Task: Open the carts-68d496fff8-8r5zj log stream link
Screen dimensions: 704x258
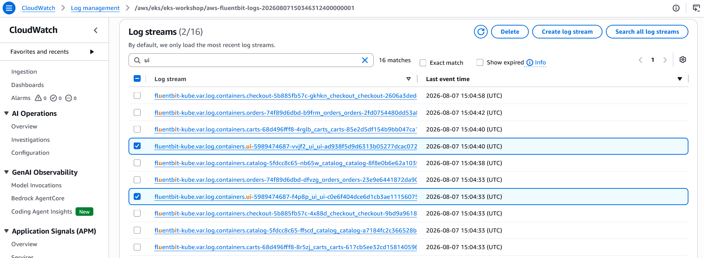Action: click(x=286, y=247)
